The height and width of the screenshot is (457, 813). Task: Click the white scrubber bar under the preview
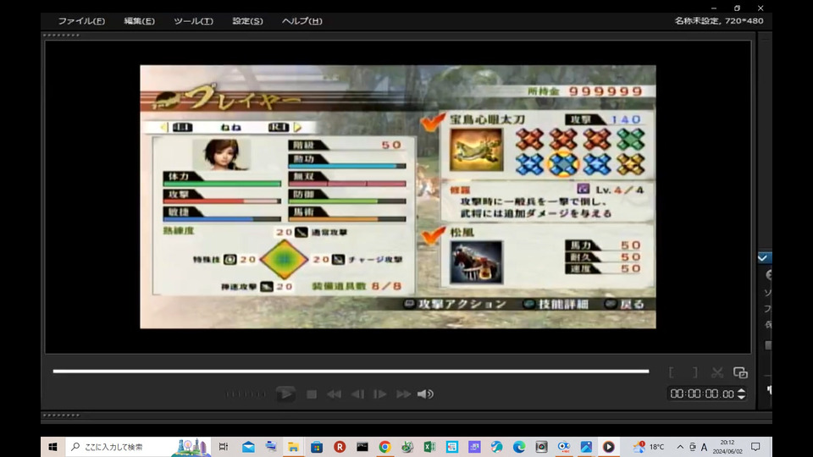351,371
